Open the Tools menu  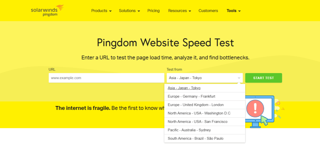pyautogui.click(x=234, y=11)
